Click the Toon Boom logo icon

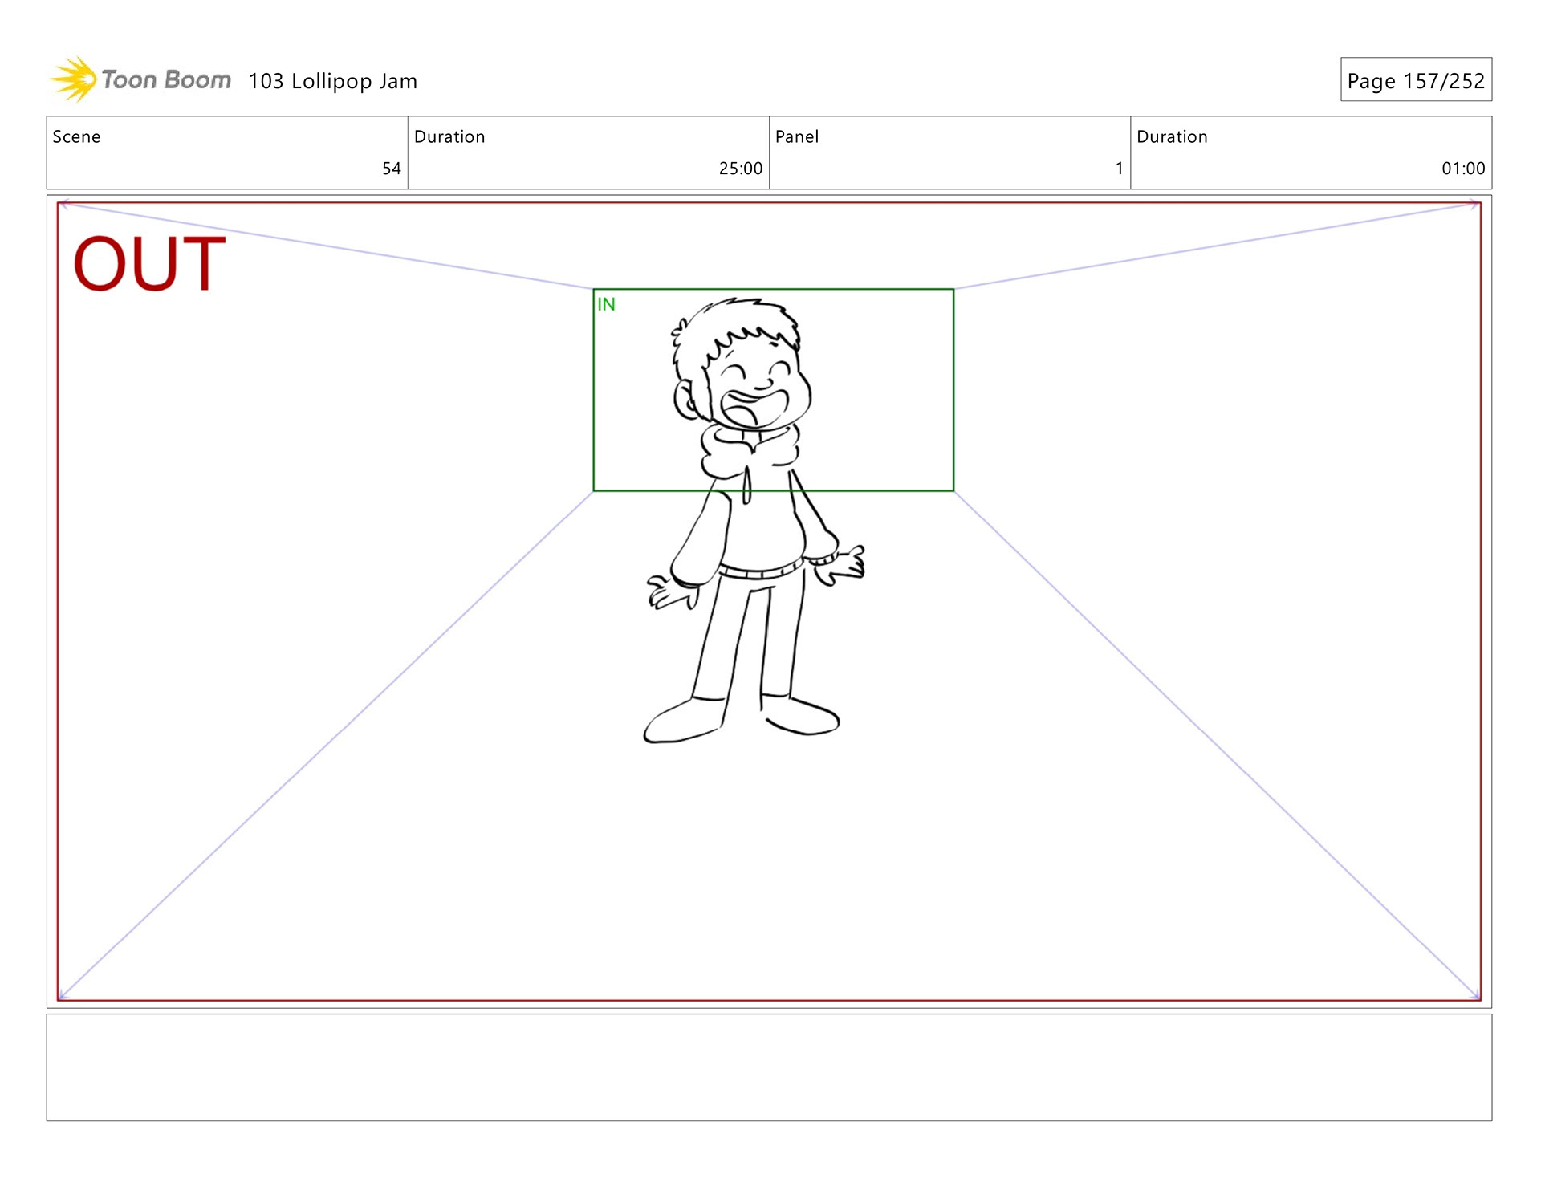click(73, 79)
